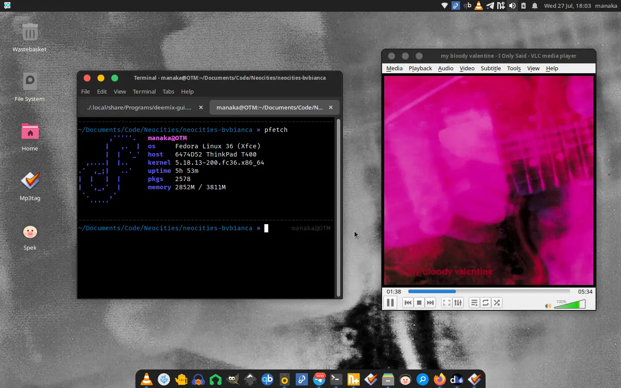
Task: Open Telegram with 9999 badge in dock
Action: tap(319, 379)
